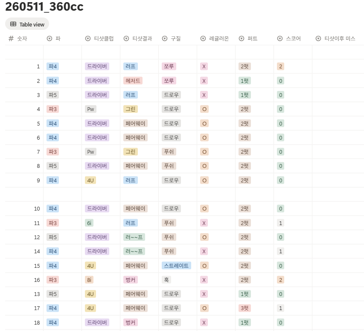The image size is (364, 331).
Task: Select the score 1 in row 14
Action: 280,251
